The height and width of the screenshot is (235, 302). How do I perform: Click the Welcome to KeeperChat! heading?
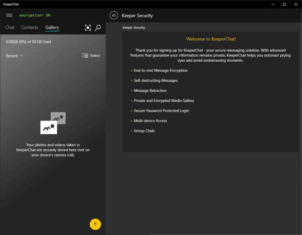point(211,39)
